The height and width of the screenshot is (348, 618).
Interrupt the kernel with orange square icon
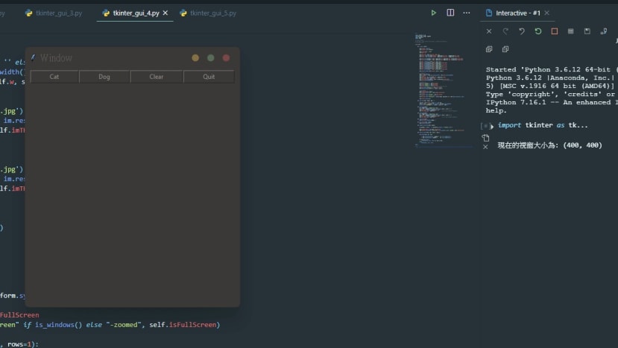(555, 31)
